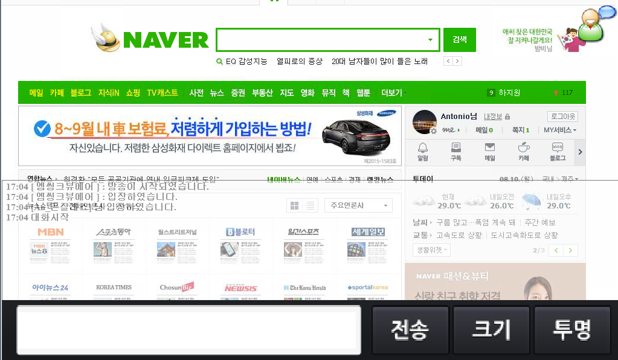Open the mail envelope icon in profile panel
The height and width of the screenshot is (360, 618).
point(489,152)
